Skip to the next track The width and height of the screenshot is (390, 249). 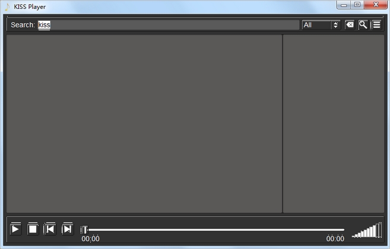(68, 229)
